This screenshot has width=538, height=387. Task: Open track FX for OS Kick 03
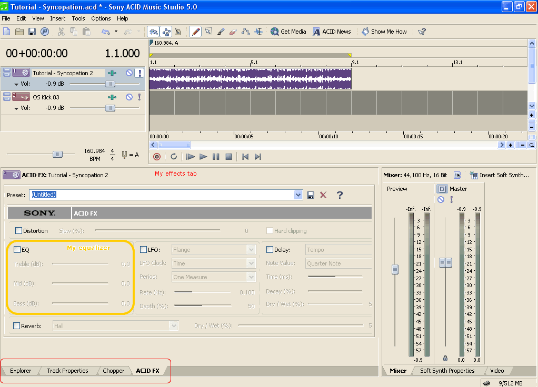pos(112,97)
